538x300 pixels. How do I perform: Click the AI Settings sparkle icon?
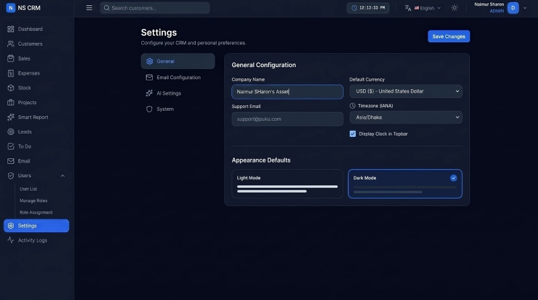[x=149, y=93]
